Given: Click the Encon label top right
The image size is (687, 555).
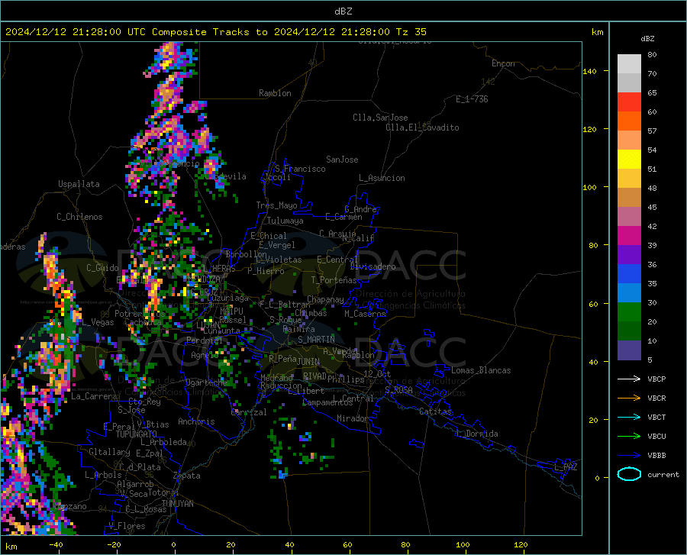Looking at the screenshot, I should point(503,63).
